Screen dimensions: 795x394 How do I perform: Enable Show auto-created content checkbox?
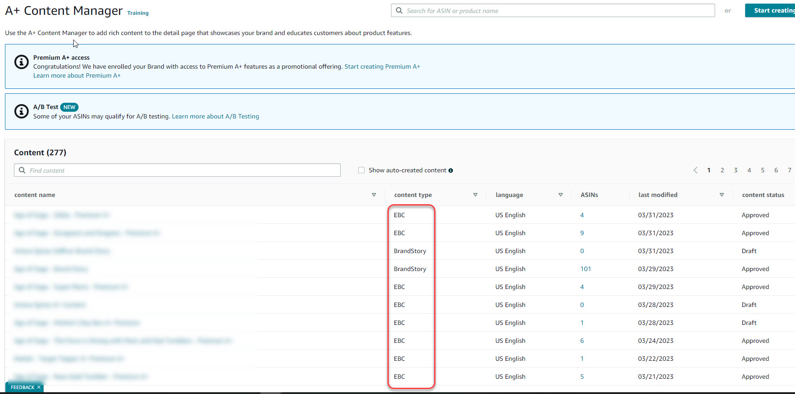(x=361, y=170)
